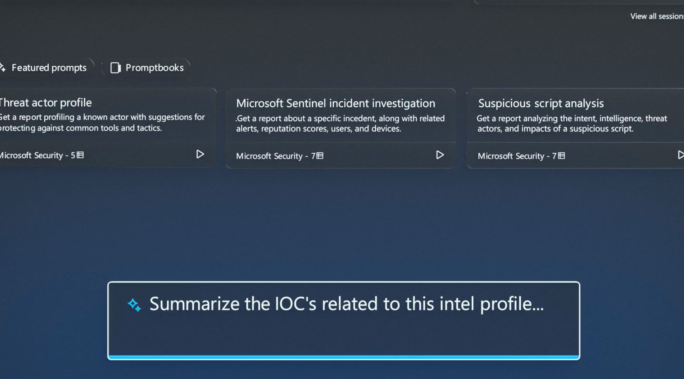Click the Sentinel incident description text
This screenshot has height=379, width=684.
tap(340, 123)
